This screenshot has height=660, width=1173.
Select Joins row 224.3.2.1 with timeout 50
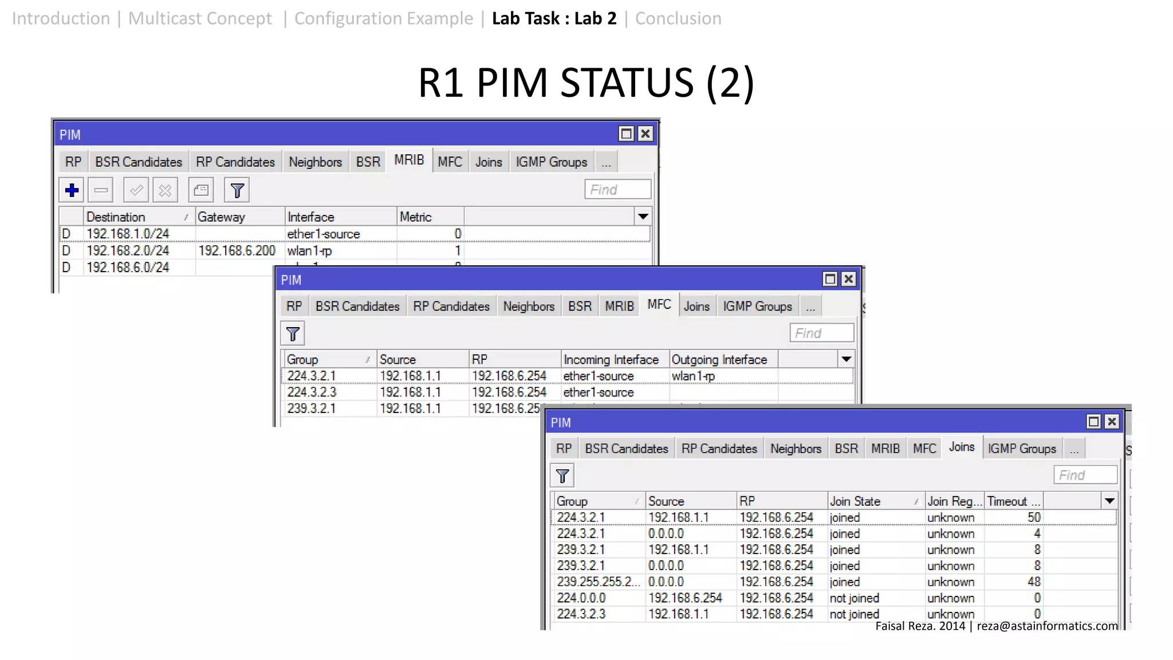(834, 517)
